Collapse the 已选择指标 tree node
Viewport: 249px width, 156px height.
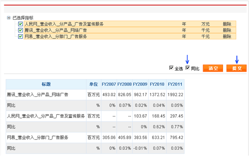click(x=9, y=18)
